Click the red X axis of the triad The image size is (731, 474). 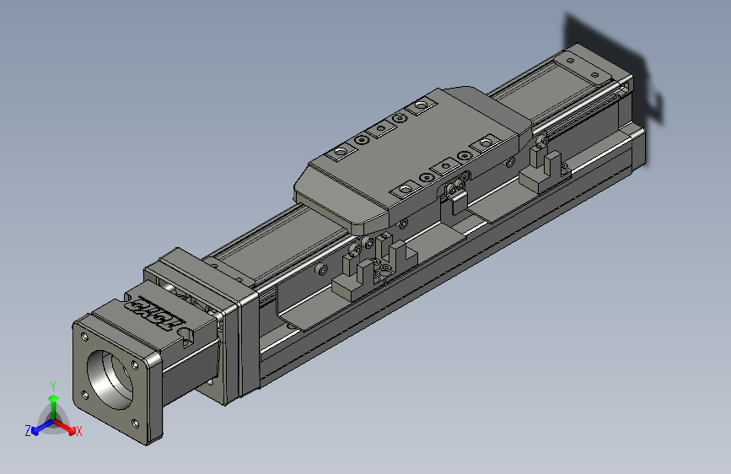tap(66, 427)
